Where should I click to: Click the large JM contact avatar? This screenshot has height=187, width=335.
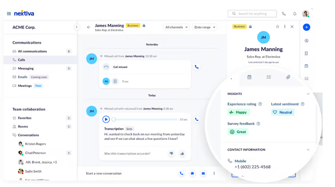263,37
